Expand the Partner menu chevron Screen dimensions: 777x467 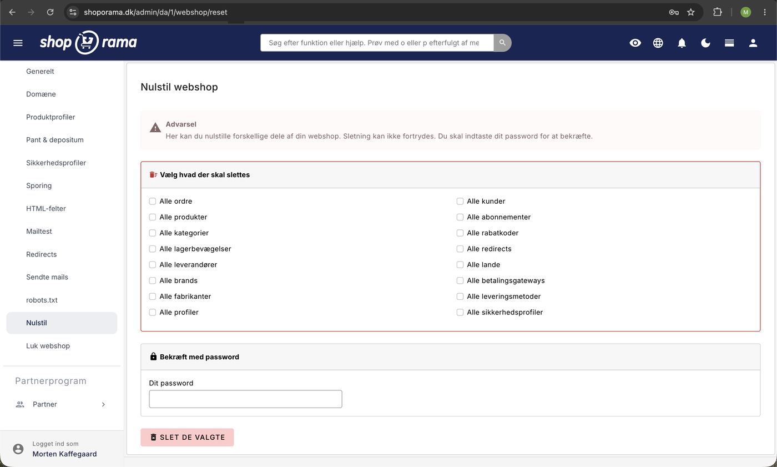[x=103, y=404]
